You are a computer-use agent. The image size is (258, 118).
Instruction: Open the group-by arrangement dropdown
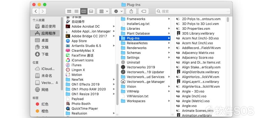[x=103, y=11]
